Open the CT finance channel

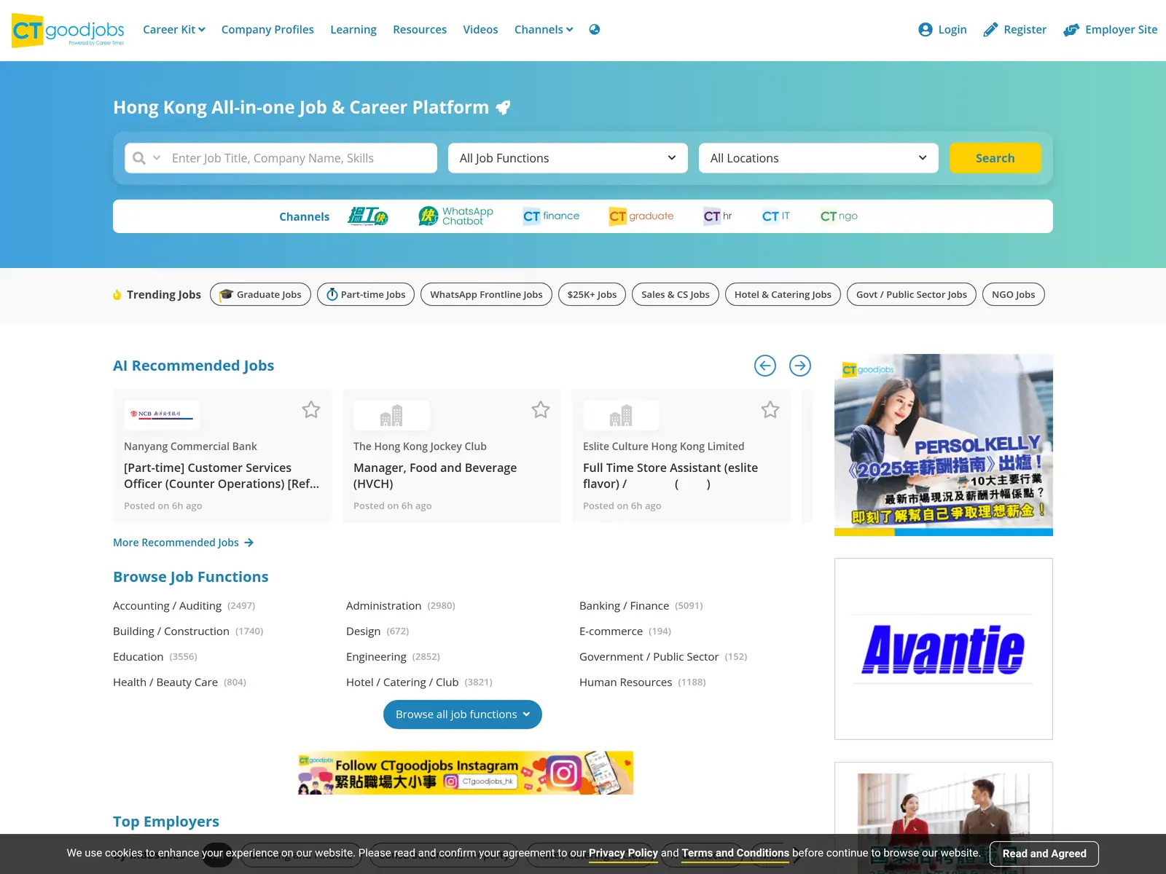551,216
